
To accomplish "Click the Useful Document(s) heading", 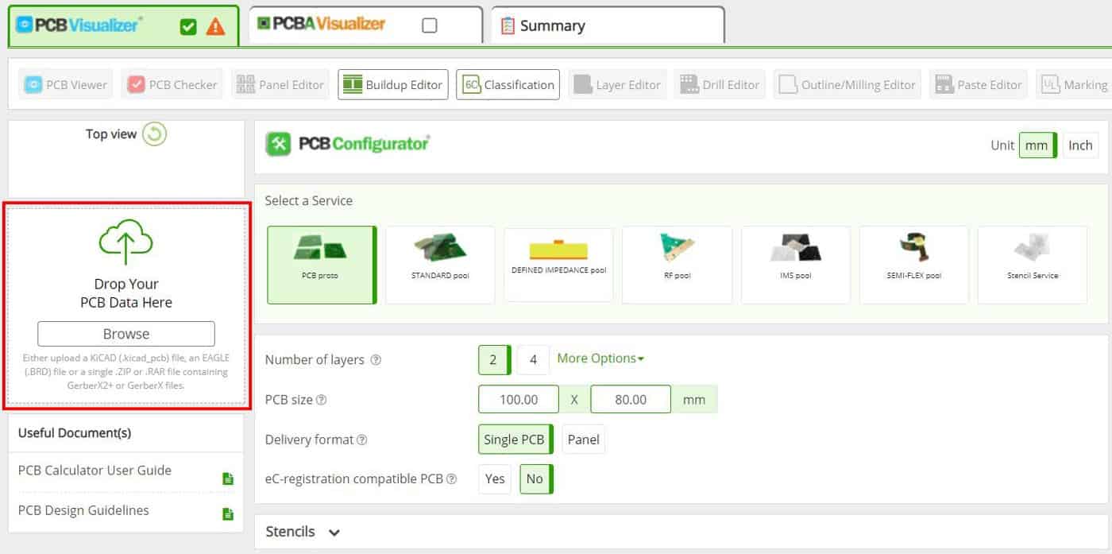I will coord(75,433).
